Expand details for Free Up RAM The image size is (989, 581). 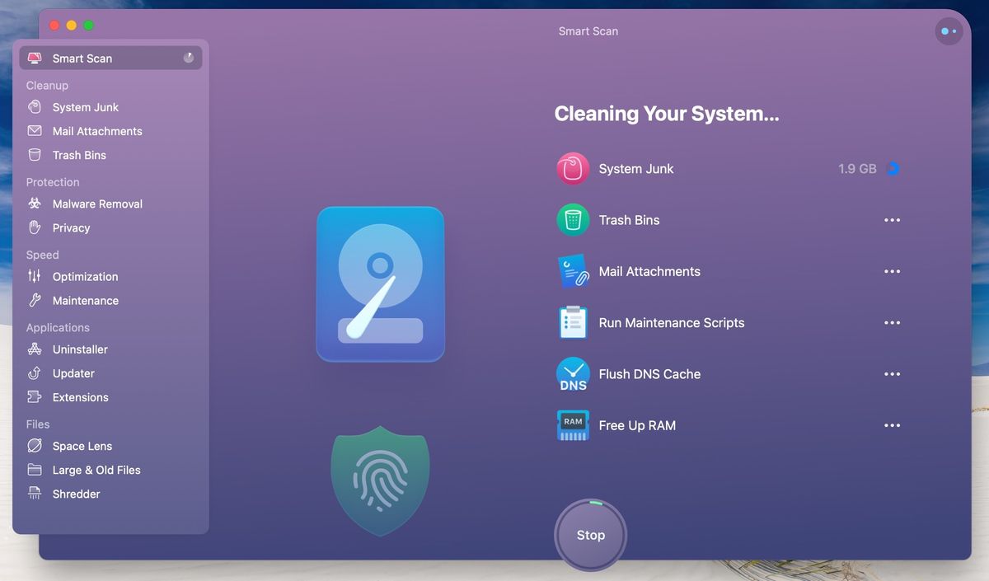click(892, 425)
